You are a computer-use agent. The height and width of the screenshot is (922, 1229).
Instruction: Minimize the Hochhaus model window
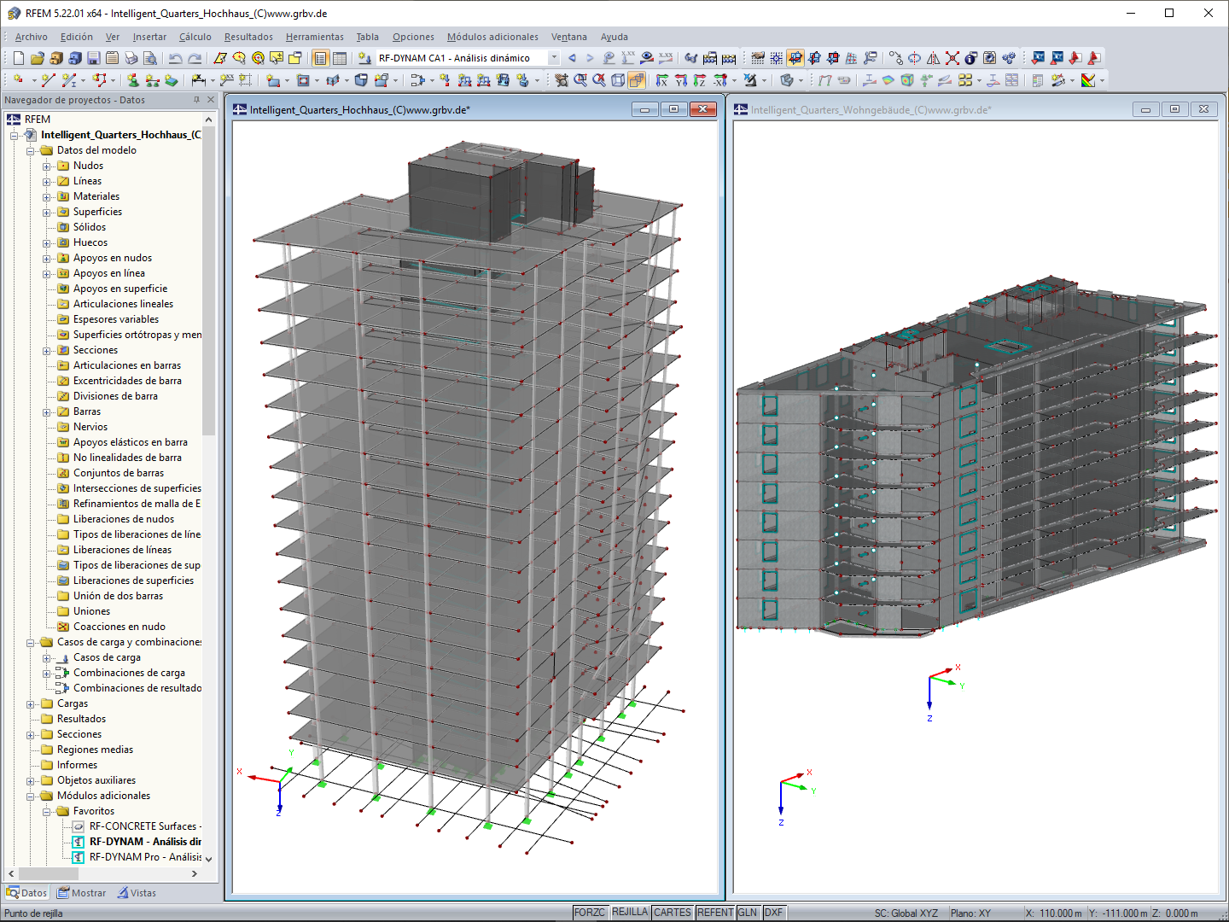click(x=644, y=109)
